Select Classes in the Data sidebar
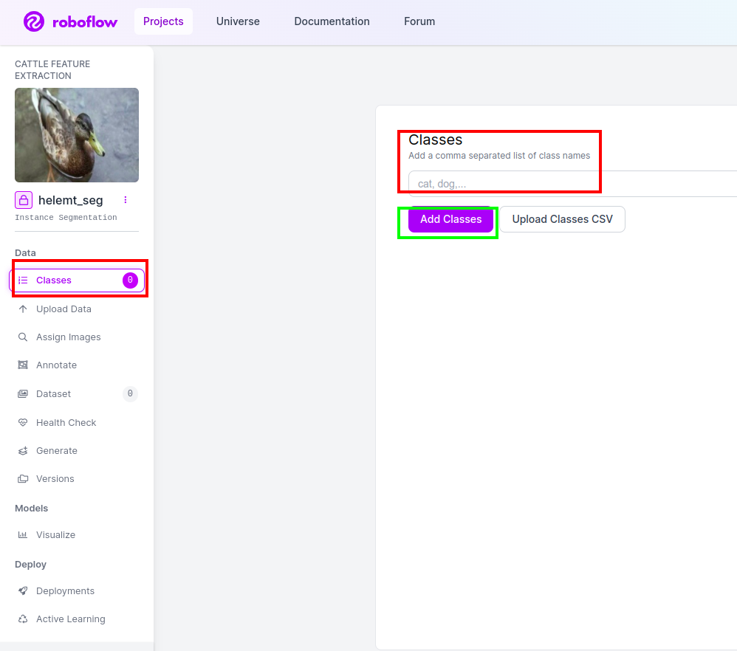This screenshot has height=651, width=737. [x=77, y=280]
